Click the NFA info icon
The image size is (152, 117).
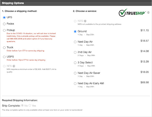point(14,66)
